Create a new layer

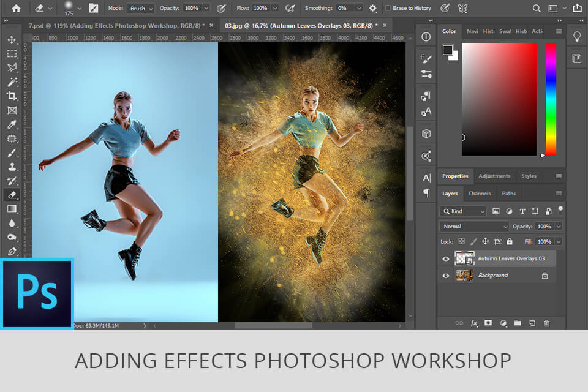532,323
